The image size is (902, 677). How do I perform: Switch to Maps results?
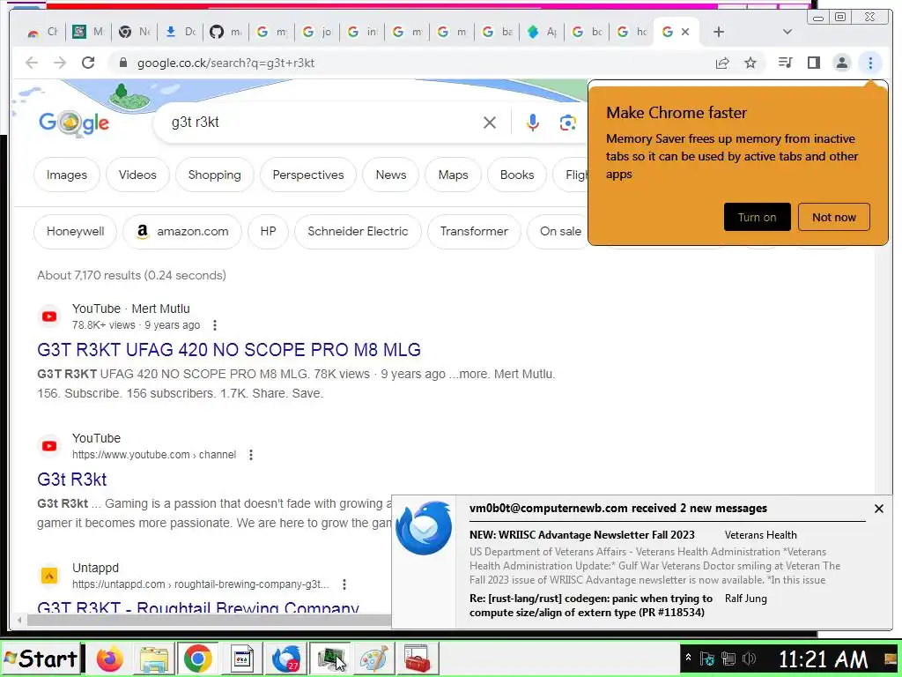pos(454,175)
